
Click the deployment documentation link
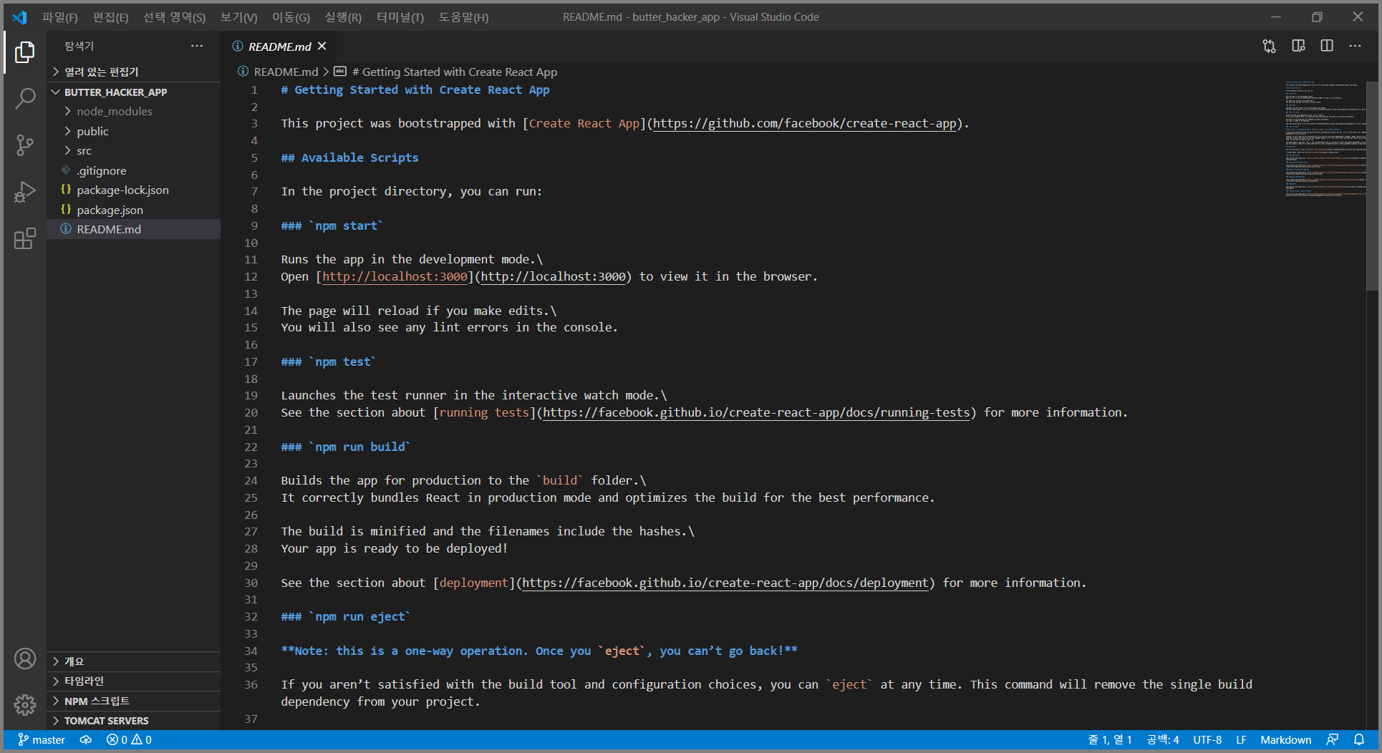725,583
